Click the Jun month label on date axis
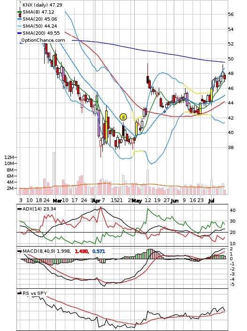Viewport: 247px width, 331px height. click(175, 201)
